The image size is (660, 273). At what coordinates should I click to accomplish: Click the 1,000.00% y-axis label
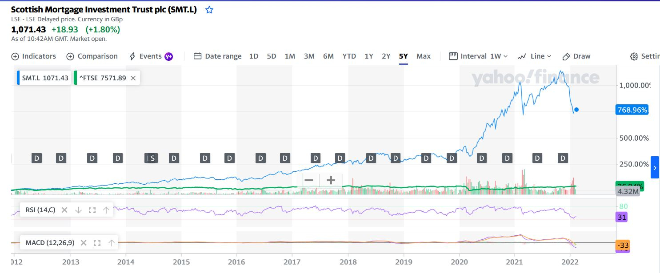(635, 85)
